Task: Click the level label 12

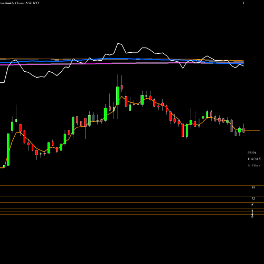Action: pyautogui.click(x=253, y=199)
